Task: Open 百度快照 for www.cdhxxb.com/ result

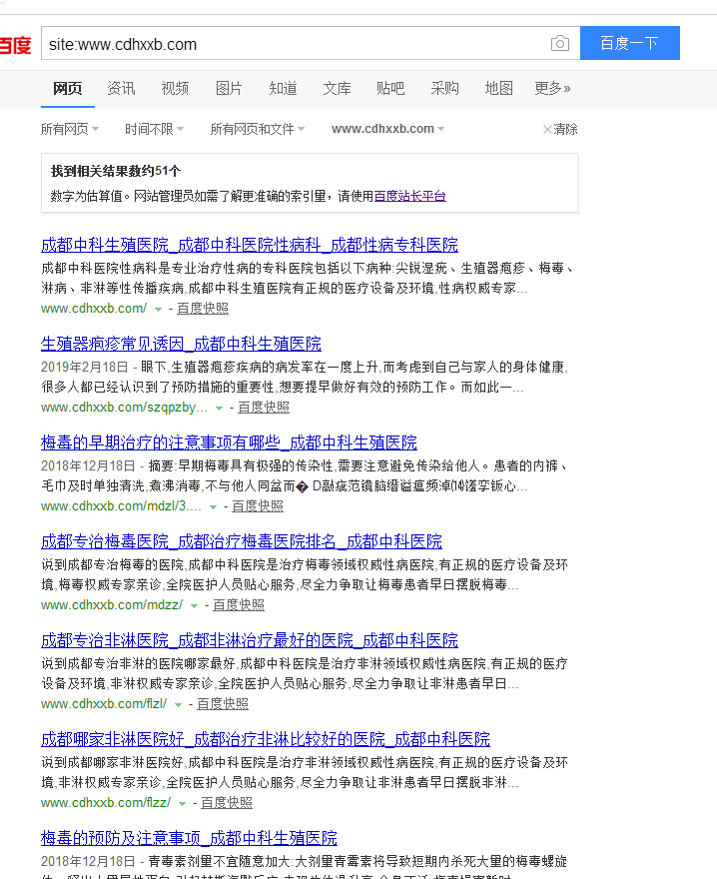Action: (x=203, y=309)
